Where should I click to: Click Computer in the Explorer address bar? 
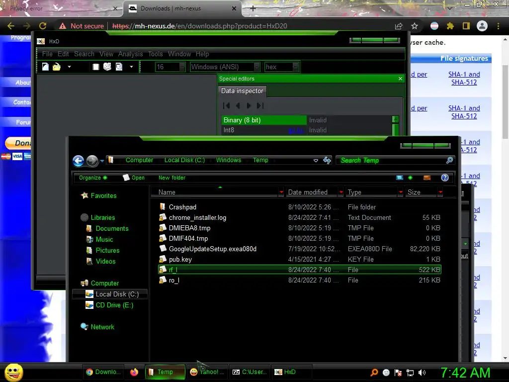(139, 160)
